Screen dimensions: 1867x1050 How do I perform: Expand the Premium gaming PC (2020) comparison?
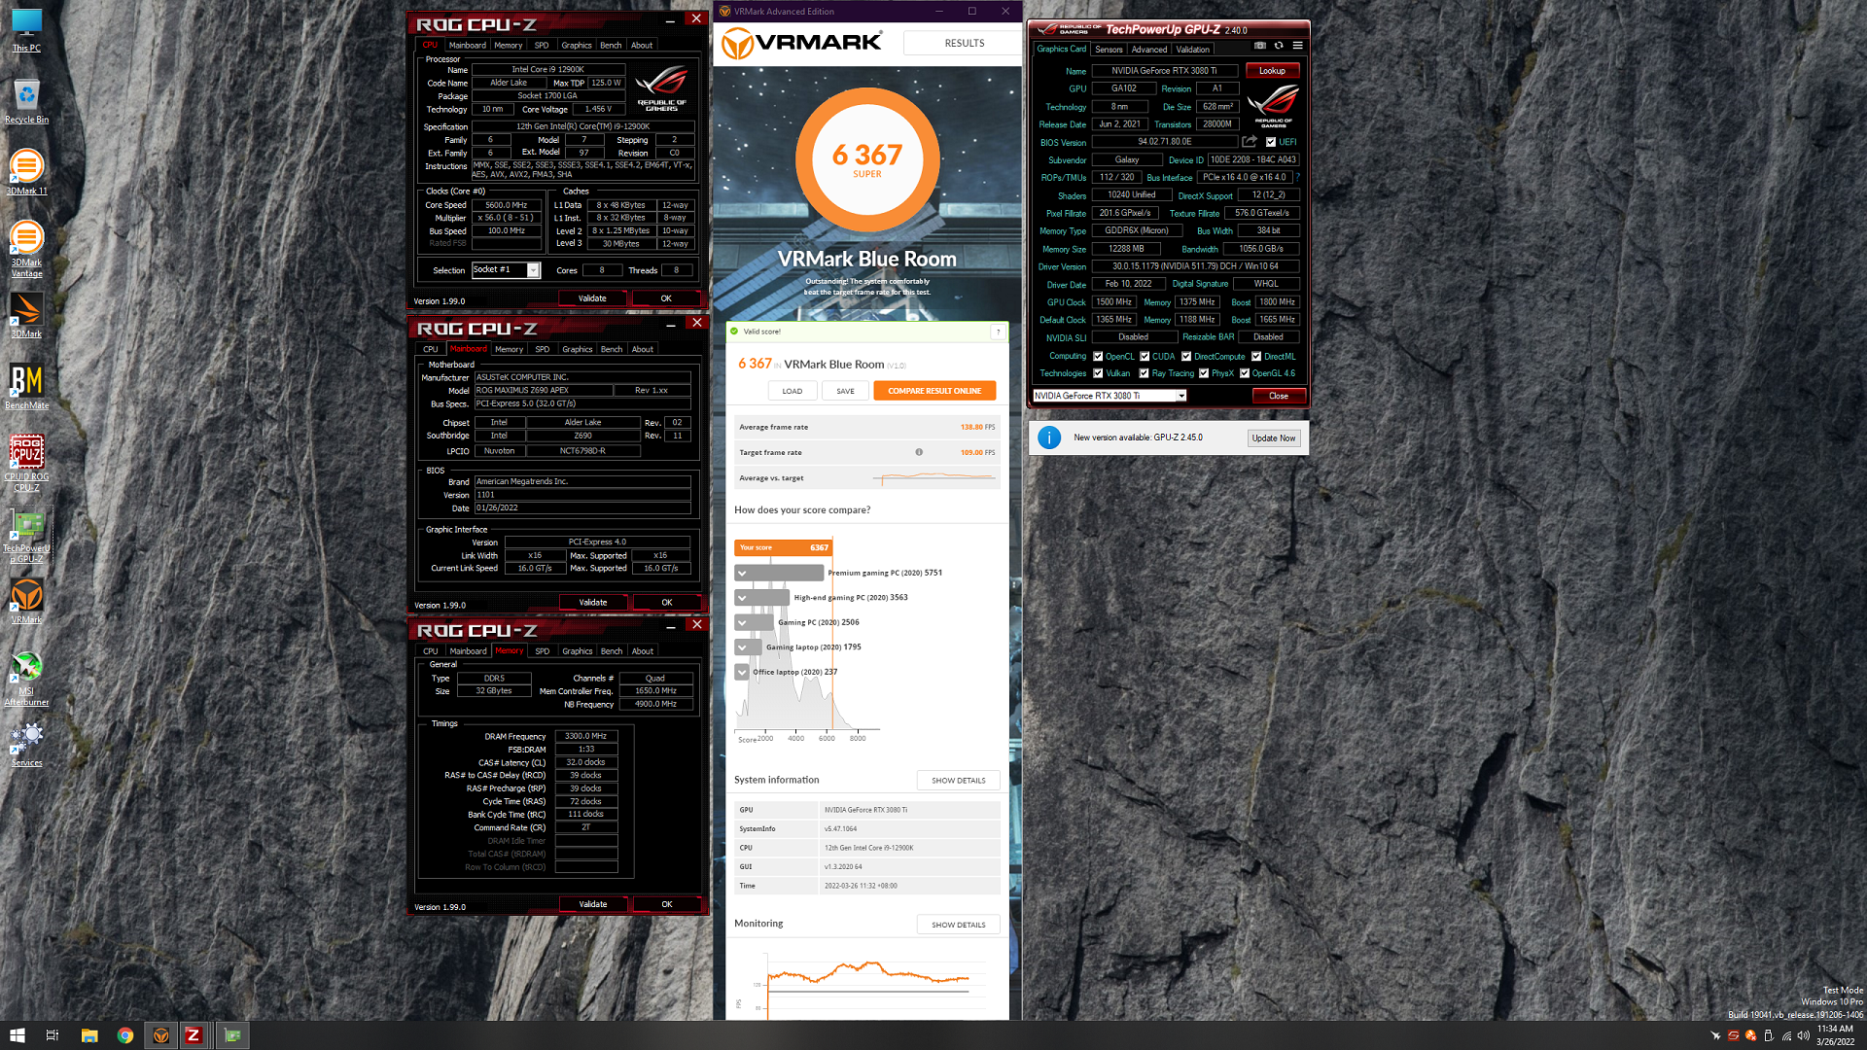pyautogui.click(x=743, y=574)
